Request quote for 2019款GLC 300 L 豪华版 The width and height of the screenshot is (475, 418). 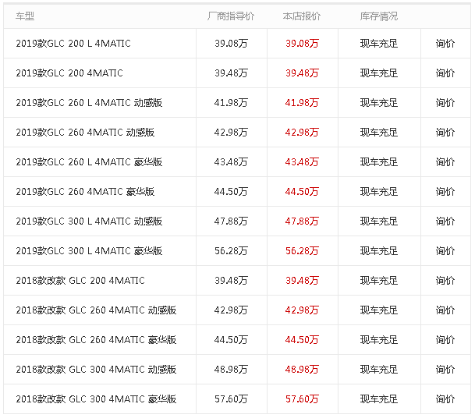(445, 251)
